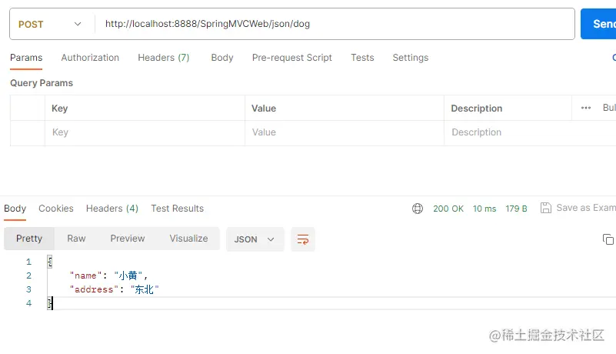Open the Pre-request Script tab
The width and height of the screenshot is (616, 354).
(x=292, y=58)
